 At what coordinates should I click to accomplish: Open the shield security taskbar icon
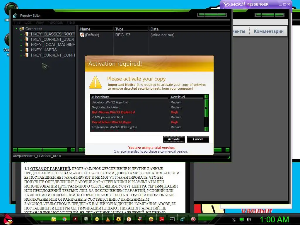click(x=86, y=219)
